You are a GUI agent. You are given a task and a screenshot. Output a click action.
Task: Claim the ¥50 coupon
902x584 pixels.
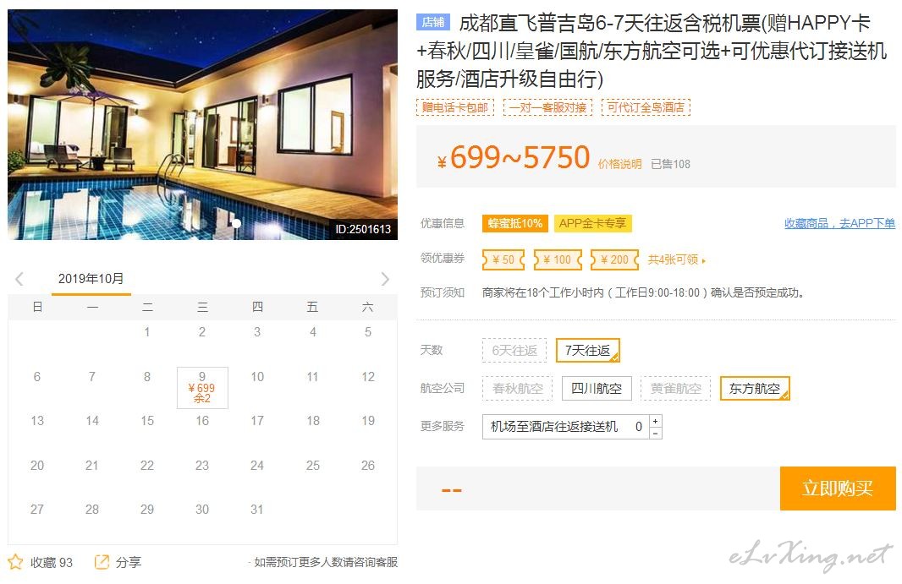(503, 259)
